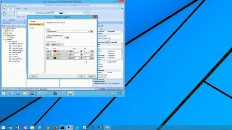This screenshot has width=232, height=130.
Task: Click the Red row Start value field
Action: click(76, 51)
